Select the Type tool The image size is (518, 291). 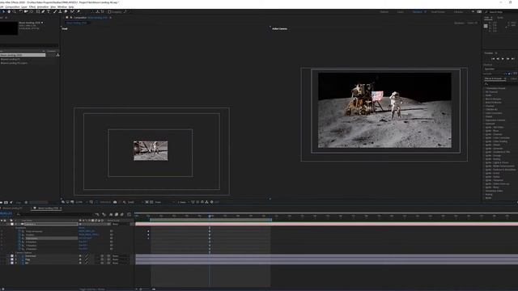[49, 11]
